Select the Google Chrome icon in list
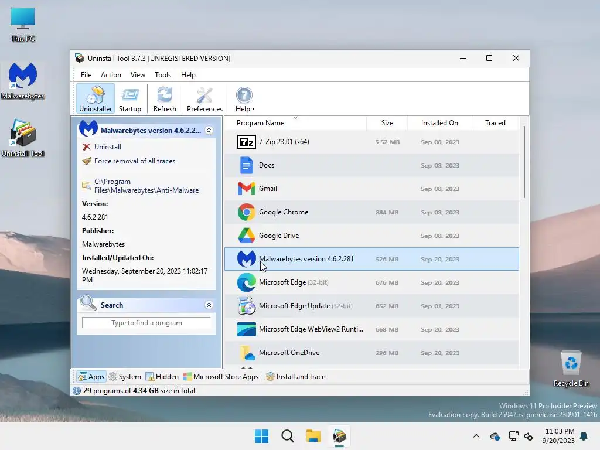Viewport: 600px width, 450px height. [x=247, y=212]
